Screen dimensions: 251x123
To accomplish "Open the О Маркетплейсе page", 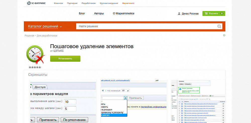I will (x=123, y=14).
